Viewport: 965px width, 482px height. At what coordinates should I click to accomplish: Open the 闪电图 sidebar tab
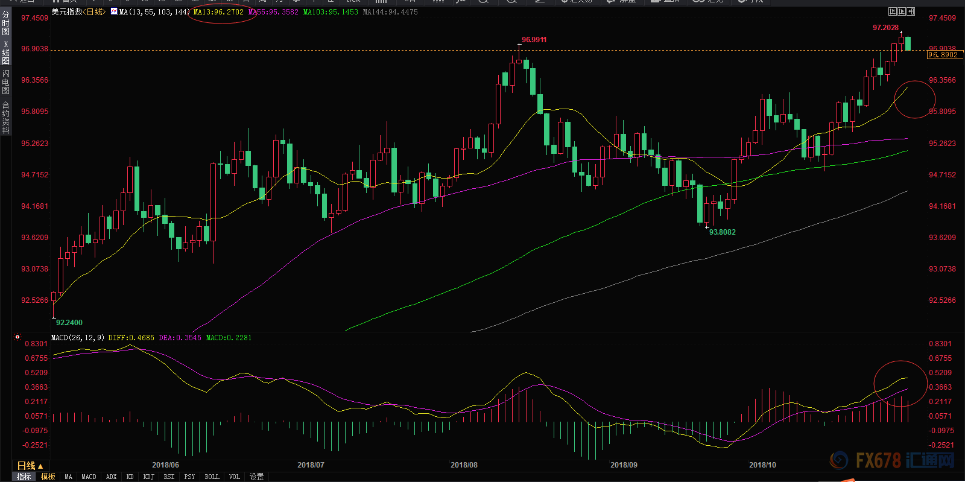pyautogui.click(x=5, y=82)
